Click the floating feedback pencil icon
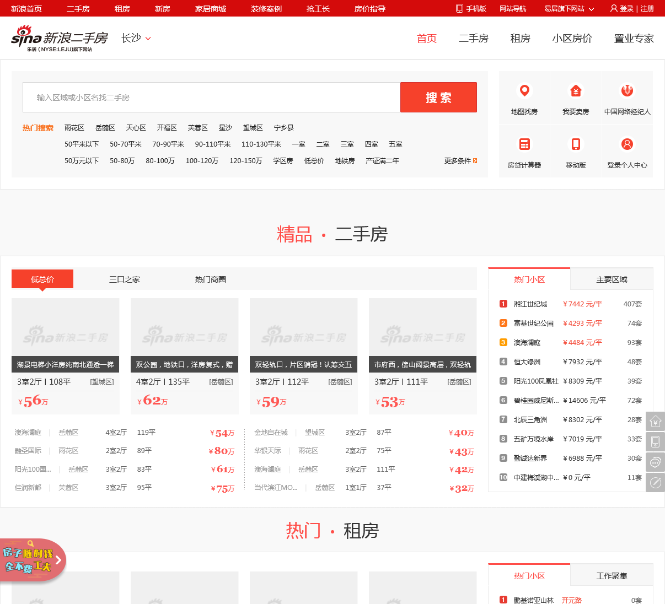 (655, 482)
